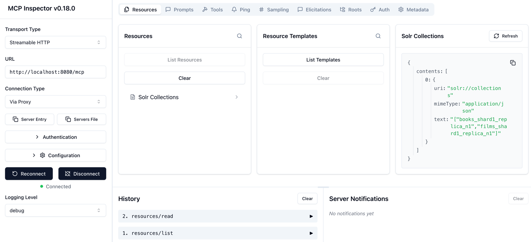Click the Disconnect button

[x=82, y=173]
